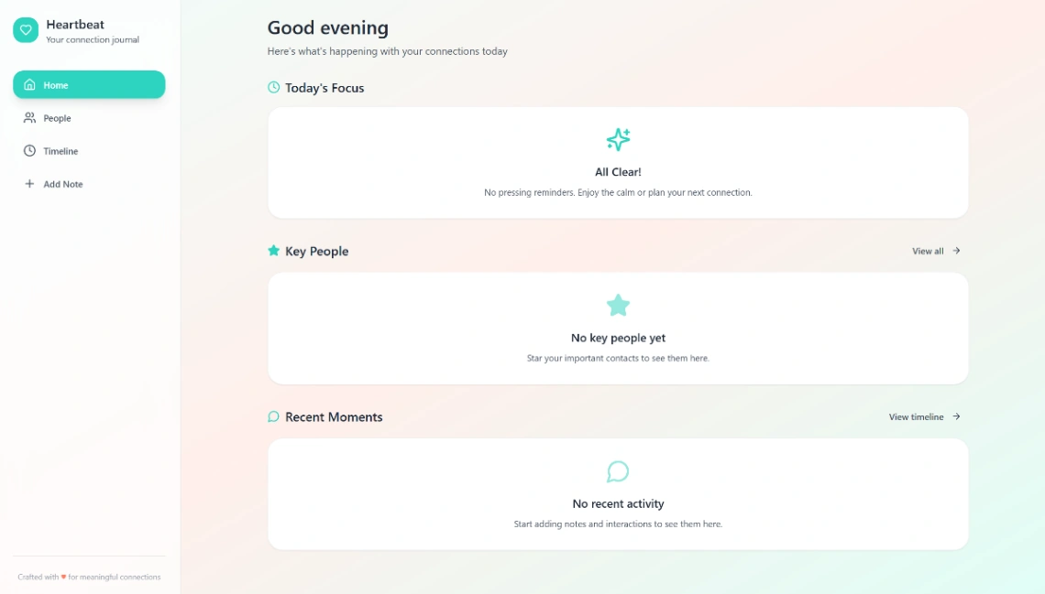The image size is (1045, 594).
Task: Click Add Note in the sidebar
Action: [61, 183]
